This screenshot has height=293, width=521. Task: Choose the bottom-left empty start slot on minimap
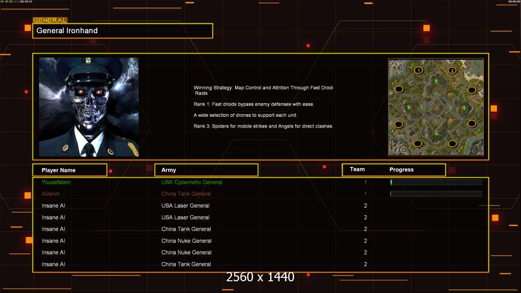tap(418, 143)
